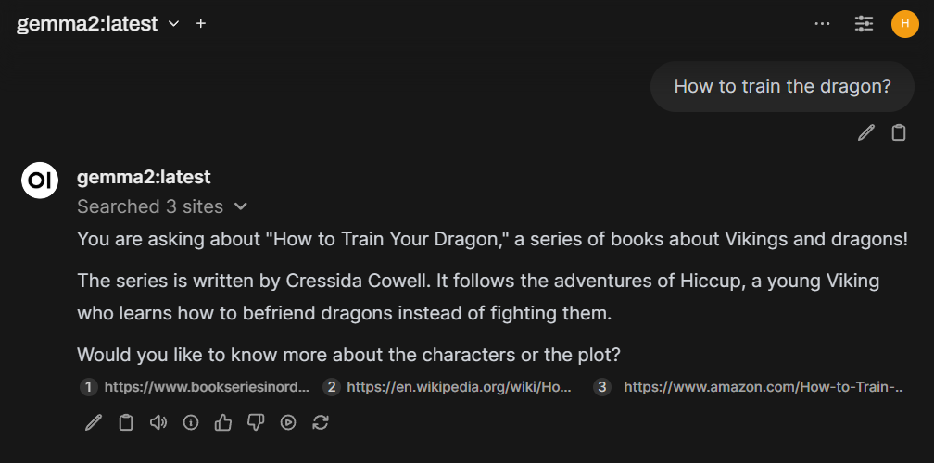The image size is (934, 463).
Task: Read the response aloud with speaker icon
Action: point(158,422)
